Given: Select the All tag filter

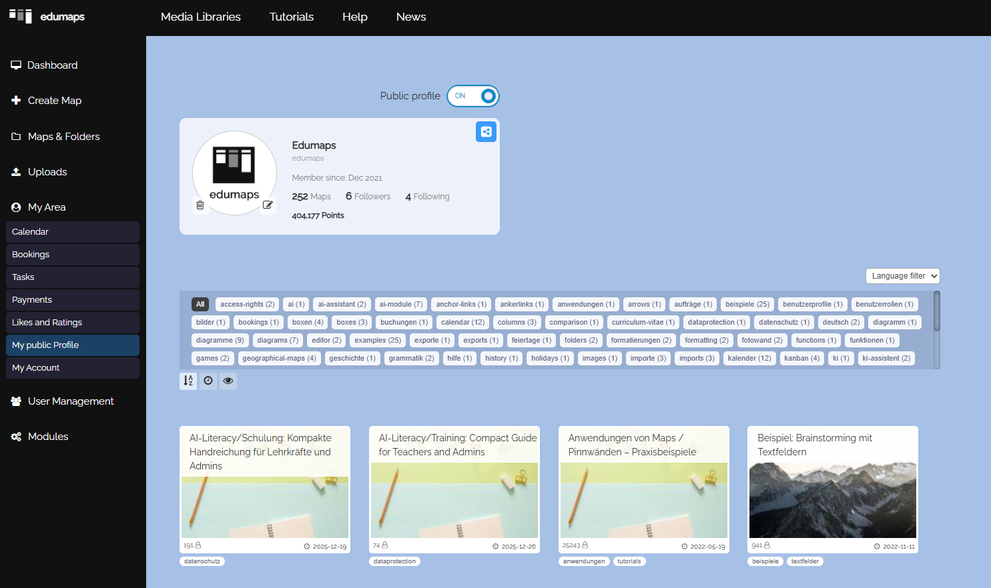Looking at the screenshot, I should (200, 305).
